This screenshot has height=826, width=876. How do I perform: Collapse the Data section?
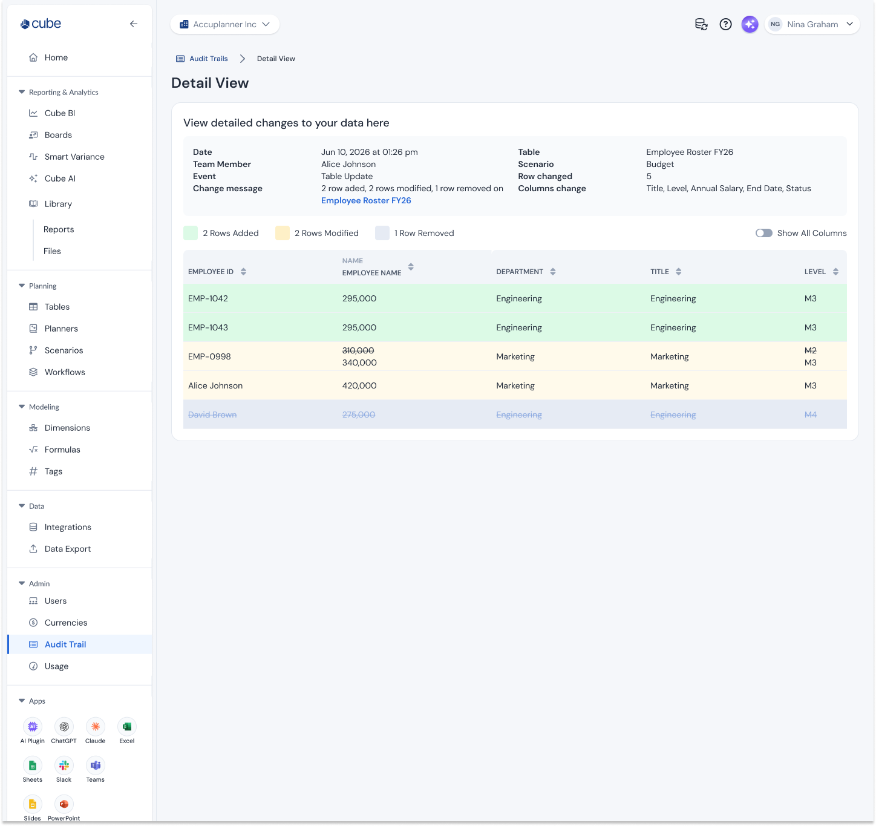click(22, 506)
